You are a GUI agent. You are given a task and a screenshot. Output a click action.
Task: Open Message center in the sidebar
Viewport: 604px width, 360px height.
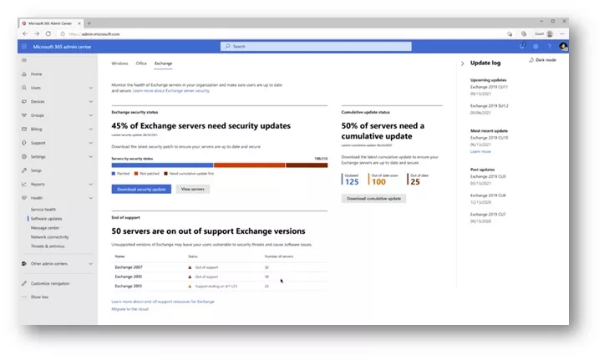coord(44,228)
